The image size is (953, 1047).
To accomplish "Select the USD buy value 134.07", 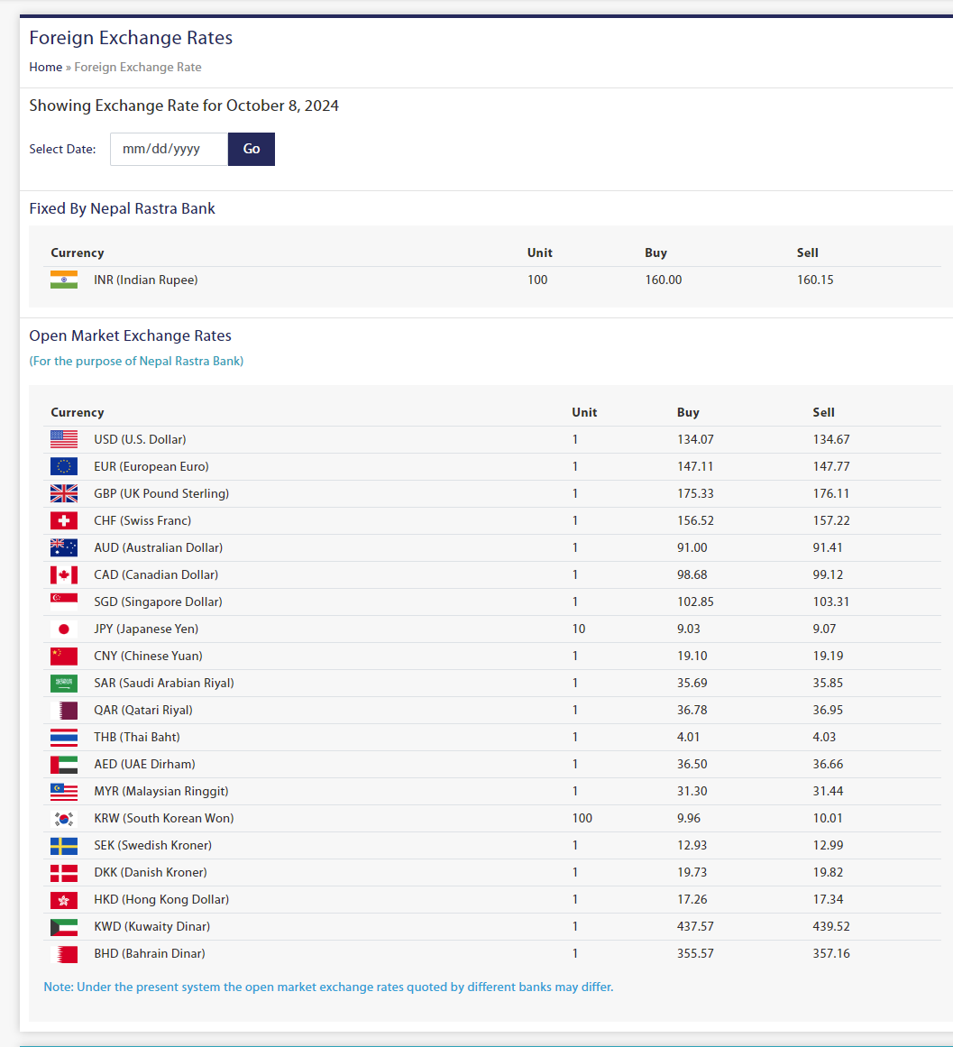I will (695, 439).
